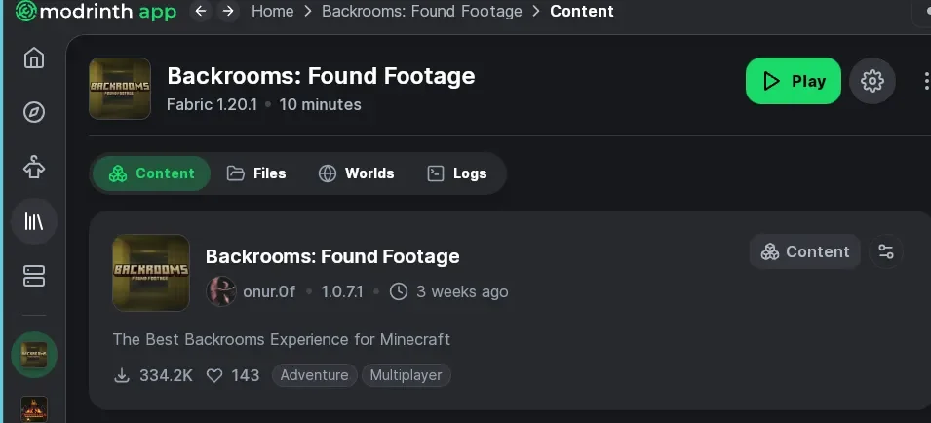Select Backrooms instance thumbnail in sidebar
Image resolution: width=931 pixels, height=423 pixels.
(34, 355)
